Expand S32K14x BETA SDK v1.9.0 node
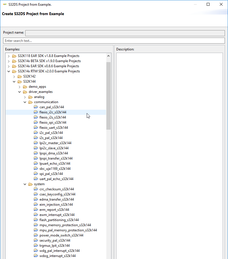The image size is (228, 259). 9,61
